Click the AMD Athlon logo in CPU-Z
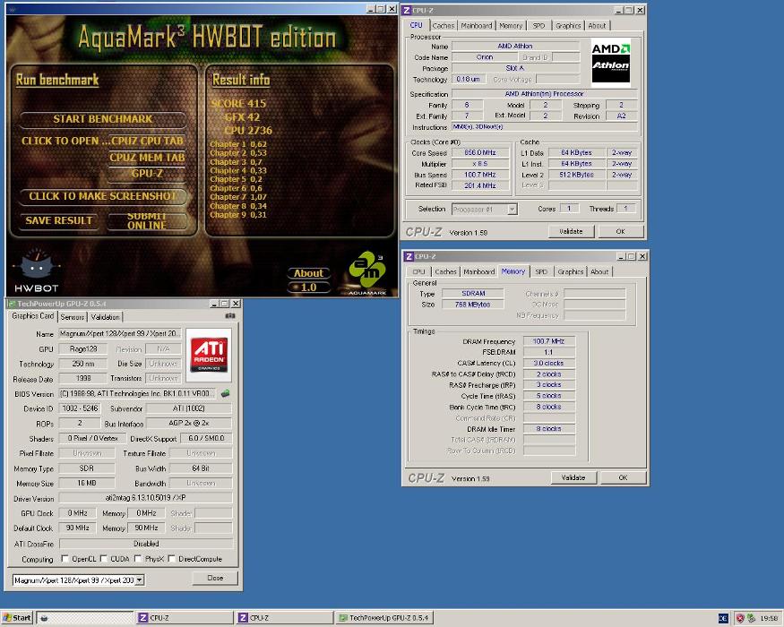The image size is (784, 627). pyautogui.click(x=610, y=62)
